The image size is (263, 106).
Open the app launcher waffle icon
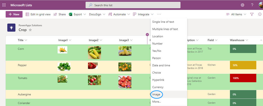pos(4,5)
